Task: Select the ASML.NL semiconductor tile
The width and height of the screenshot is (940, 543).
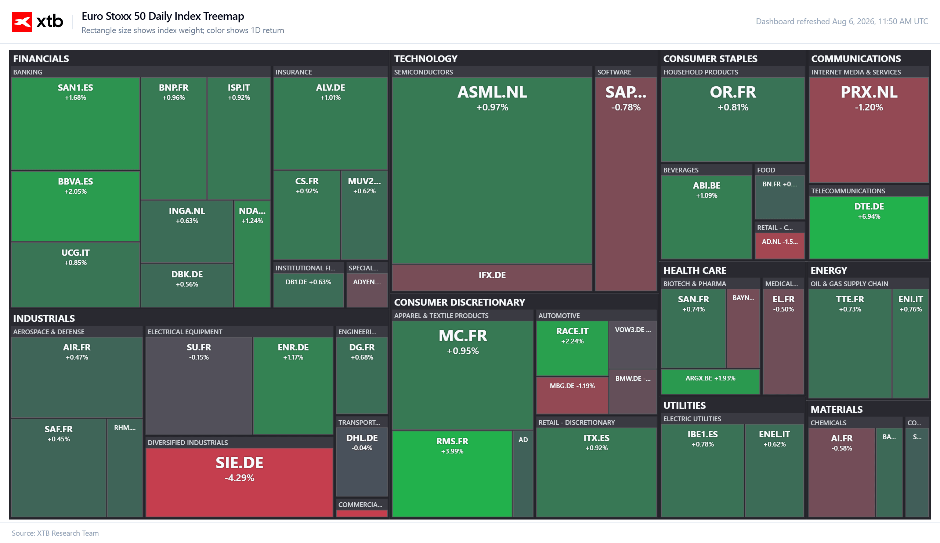Action: click(x=492, y=170)
